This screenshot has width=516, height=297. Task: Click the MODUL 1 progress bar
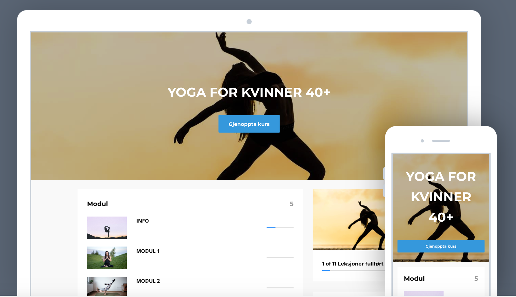pyautogui.click(x=280, y=258)
